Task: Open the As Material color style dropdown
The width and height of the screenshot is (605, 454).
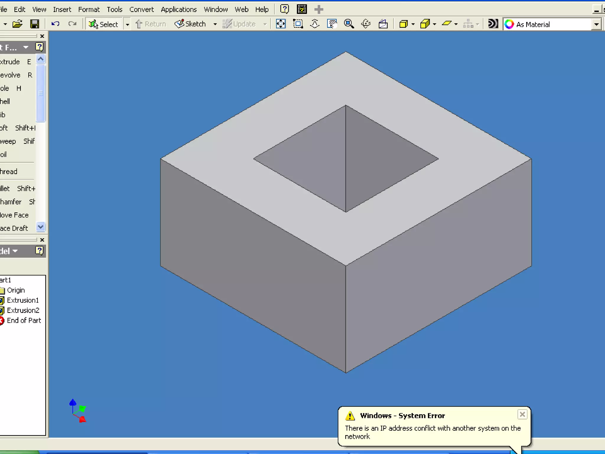Action: [x=596, y=24]
